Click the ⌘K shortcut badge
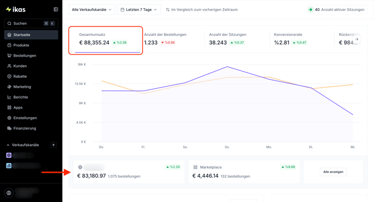This screenshot has width=374, height=202. [x=49, y=23]
